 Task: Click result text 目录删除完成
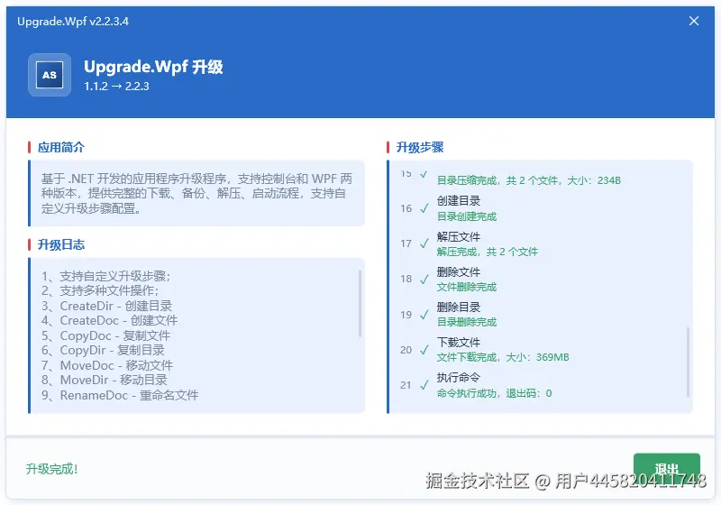pos(467,323)
